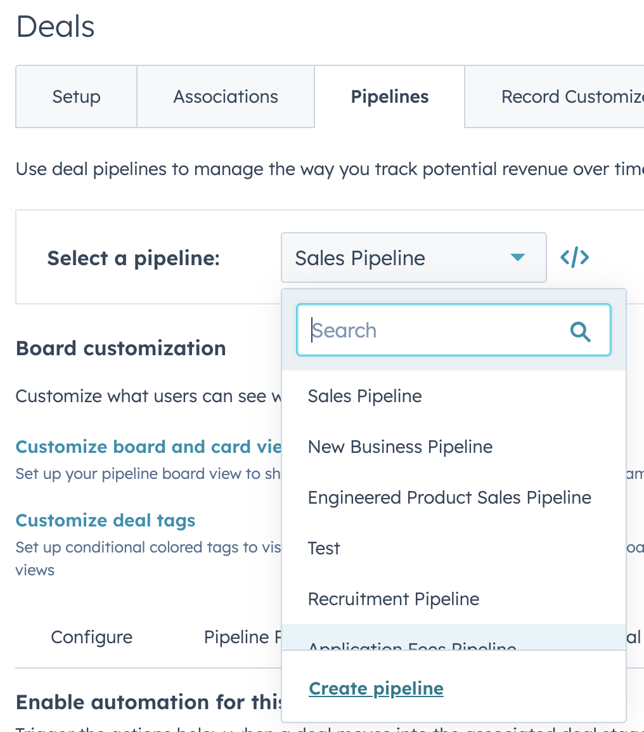Open the Configure section
Image resolution: width=644 pixels, height=732 pixels.
tap(91, 637)
